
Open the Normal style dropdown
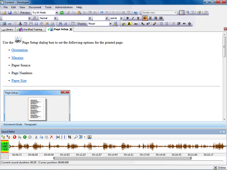[55, 18]
